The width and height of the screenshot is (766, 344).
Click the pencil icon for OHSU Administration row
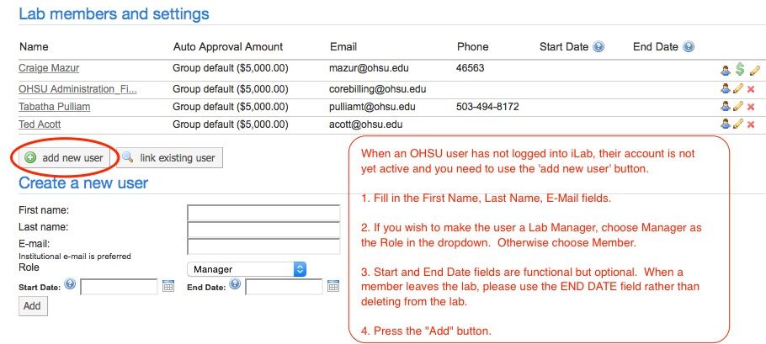pos(738,88)
